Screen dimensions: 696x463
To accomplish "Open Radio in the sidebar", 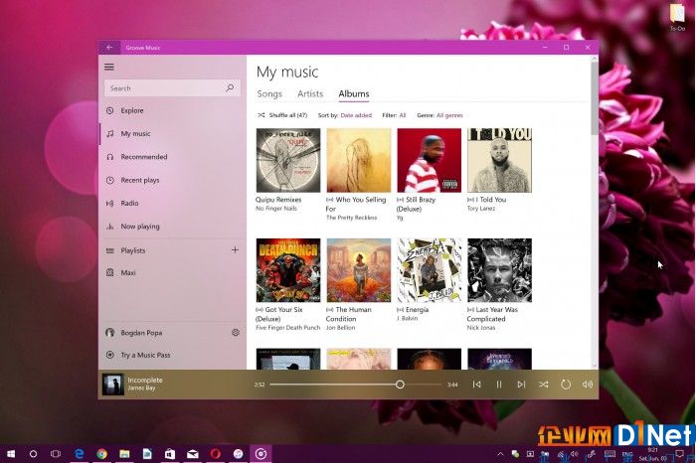I will click(x=172, y=203).
